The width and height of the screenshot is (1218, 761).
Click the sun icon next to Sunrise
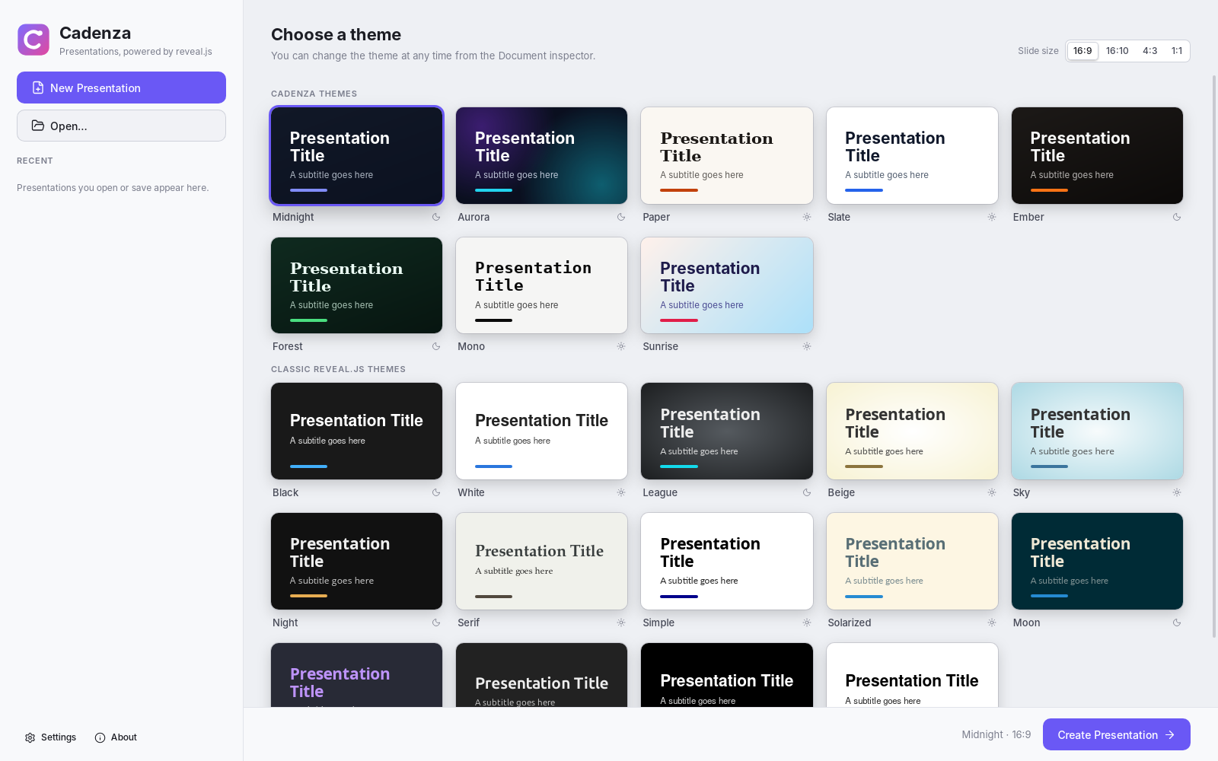click(x=807, y=346)
